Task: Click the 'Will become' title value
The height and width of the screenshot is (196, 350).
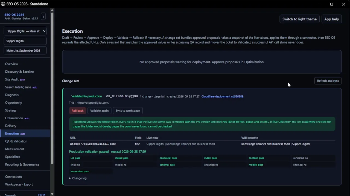Action: pyautogui.click(x=275, y=144)
